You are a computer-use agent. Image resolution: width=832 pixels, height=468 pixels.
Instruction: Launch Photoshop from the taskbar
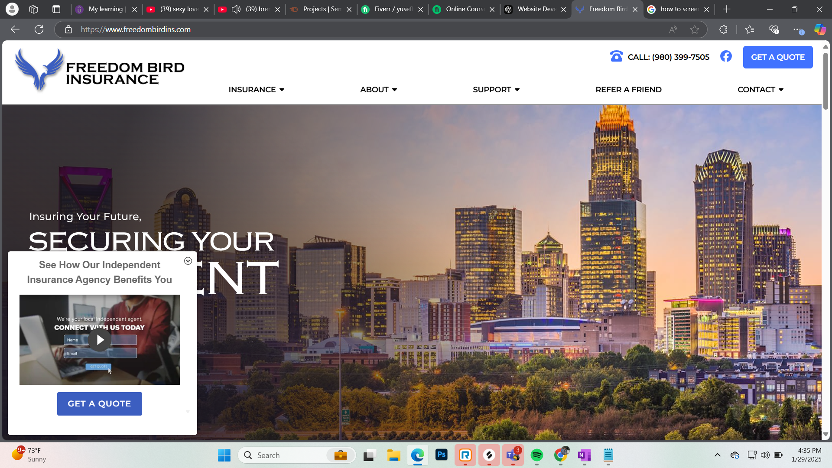pos(441,455)
